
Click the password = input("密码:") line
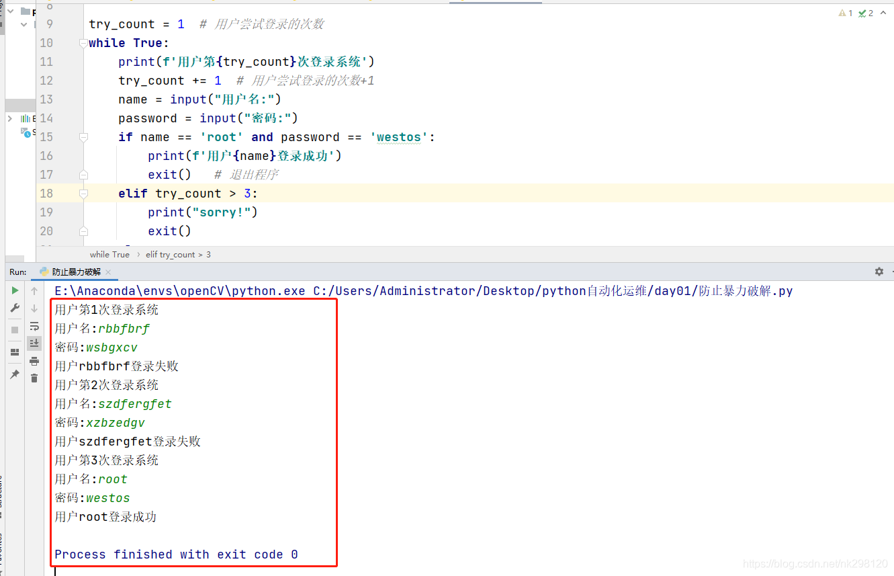208,118
